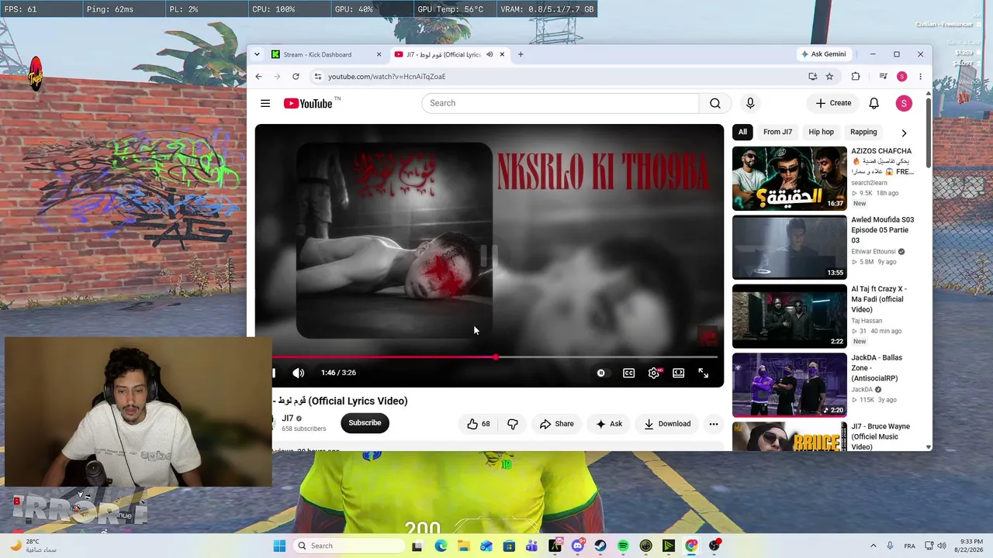Switch to Stream - Kick Dashboard tab
The width and height of the screenshot is (993, 558).
pyautogui.click(x=325, y=54)
